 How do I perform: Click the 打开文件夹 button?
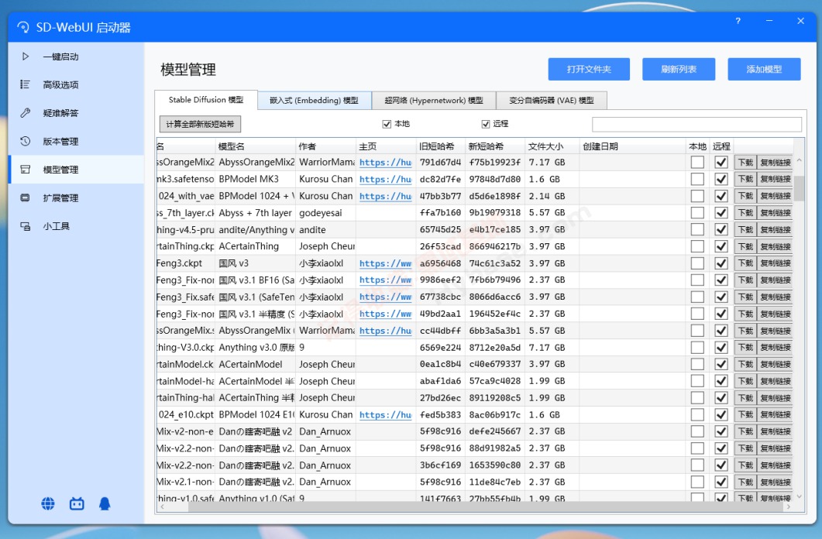[589, 69]
